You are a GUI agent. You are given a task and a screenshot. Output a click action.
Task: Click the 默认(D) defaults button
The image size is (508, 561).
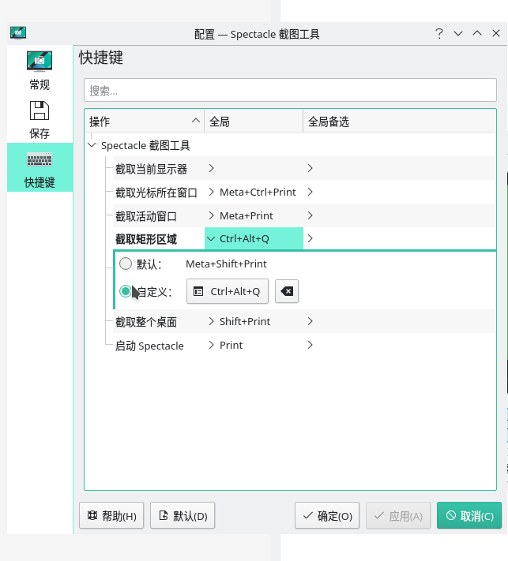(183, 515)
